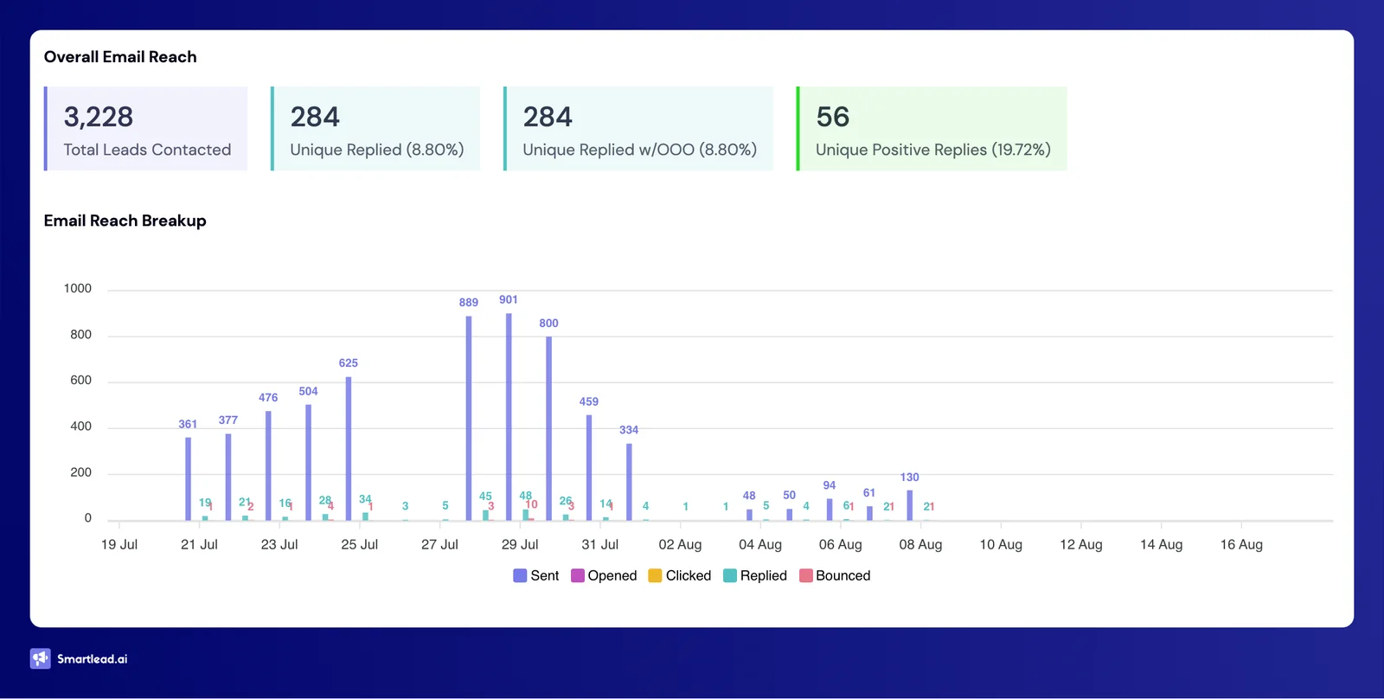
Task: Click the 476 sent bar
Action: pos(268,466)
